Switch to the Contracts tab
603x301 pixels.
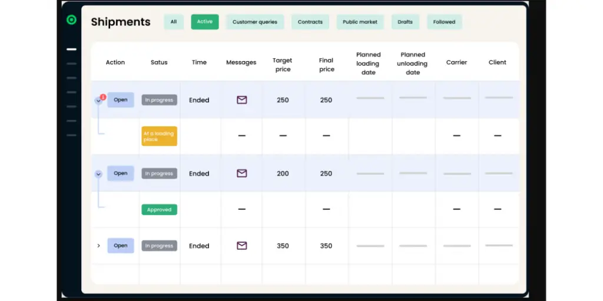(x=310, y=22)
